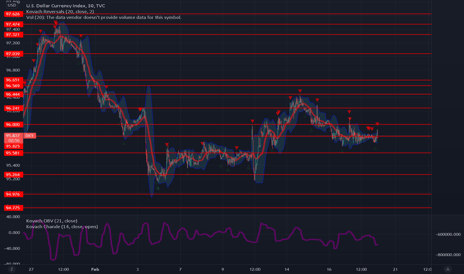Click the 95.400 price axis value
464x274 pixels.
[x=13, y=165]
